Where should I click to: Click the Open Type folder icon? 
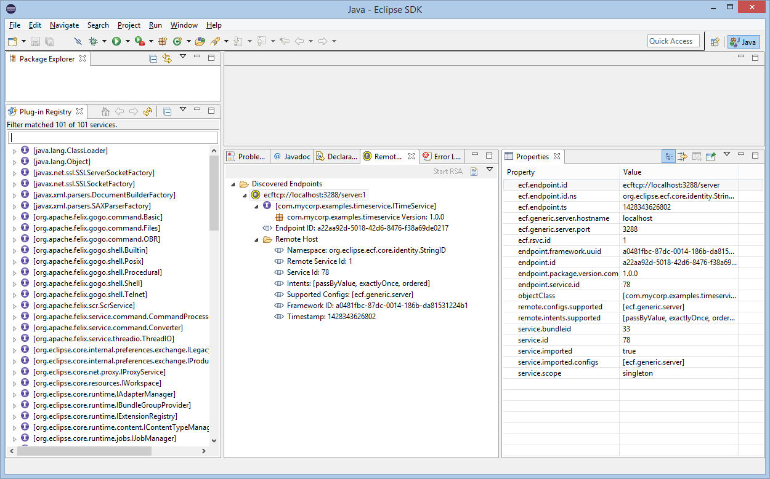[200, 41]
